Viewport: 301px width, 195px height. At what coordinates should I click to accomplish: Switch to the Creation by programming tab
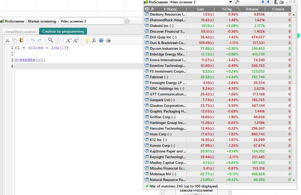click(63, 31)
